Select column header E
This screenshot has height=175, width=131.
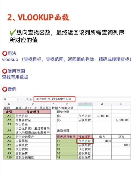[x=67, y=104]
